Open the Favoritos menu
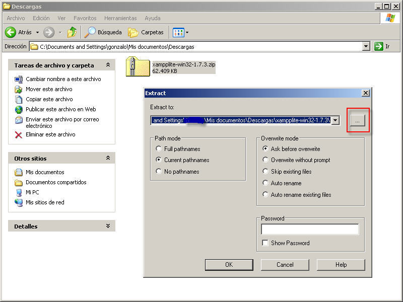The height and width of the screenshot is (302, 403). pos(85,18)
